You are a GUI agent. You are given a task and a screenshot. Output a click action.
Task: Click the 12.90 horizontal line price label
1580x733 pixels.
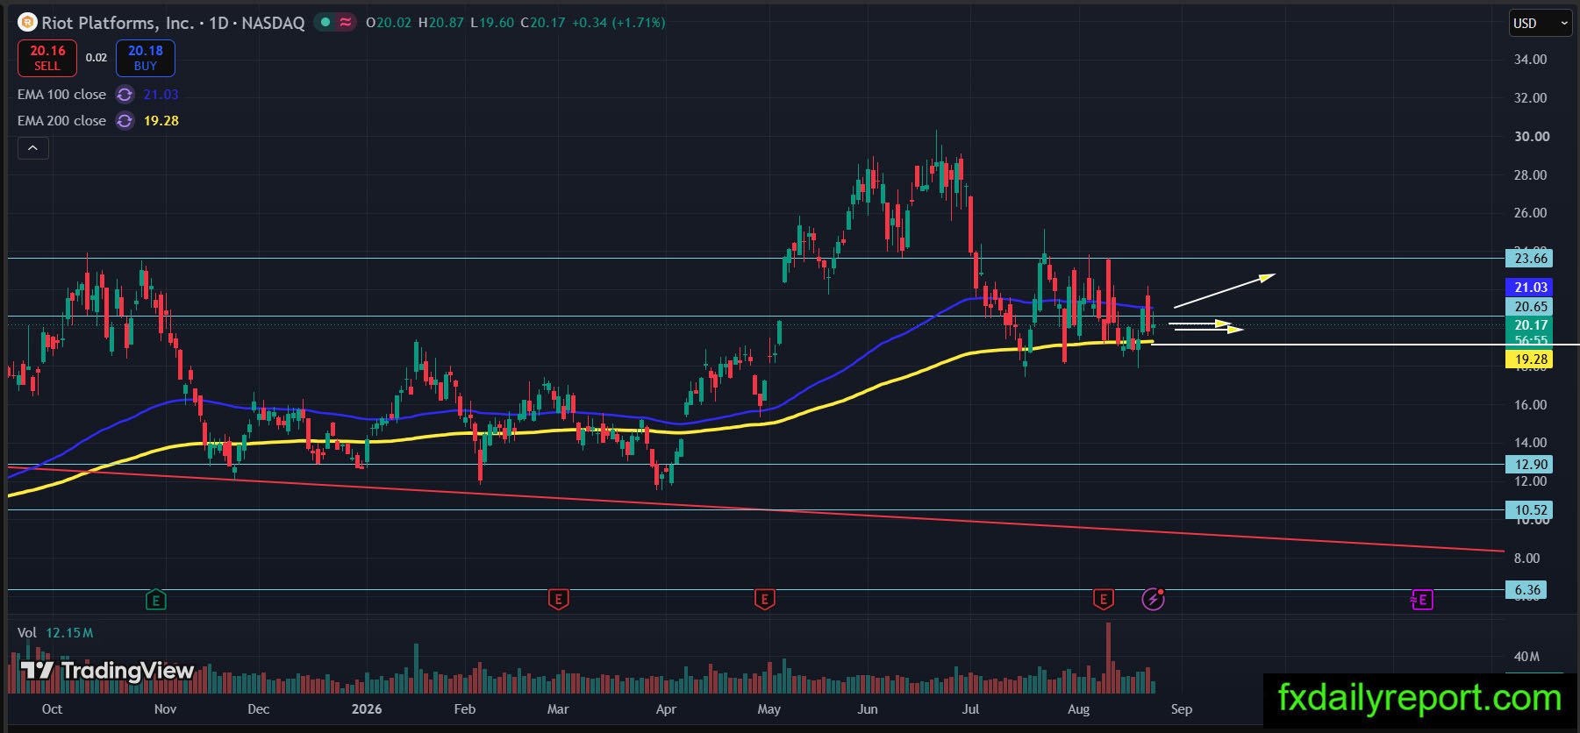click(x=1531, y=465)
